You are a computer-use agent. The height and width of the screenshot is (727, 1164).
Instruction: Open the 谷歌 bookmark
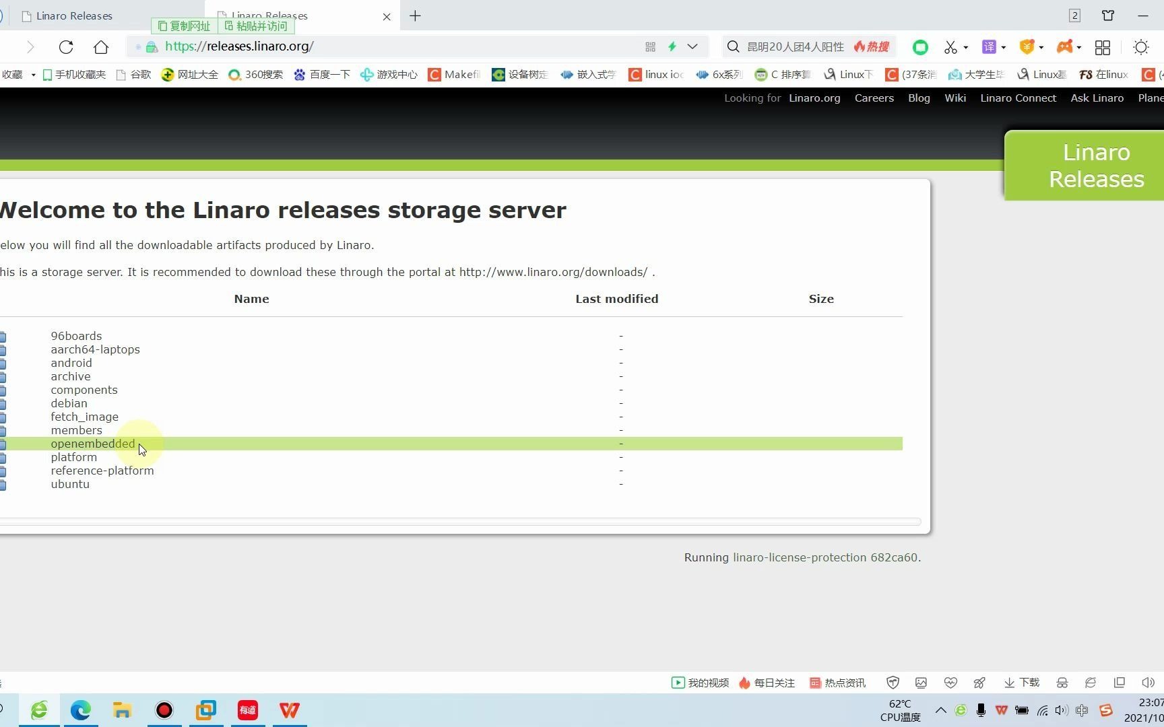[134, 75]
